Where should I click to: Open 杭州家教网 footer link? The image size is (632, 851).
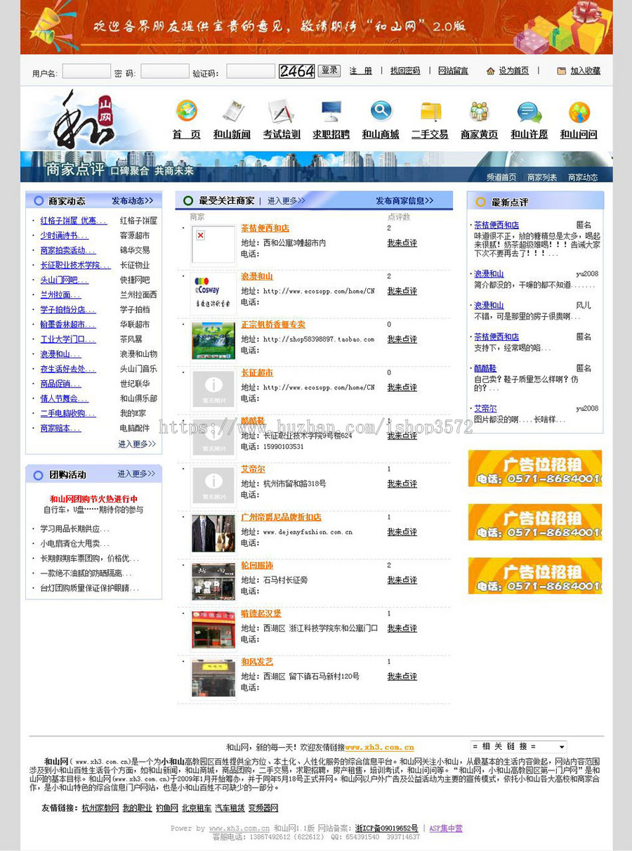tap(100, 808)
